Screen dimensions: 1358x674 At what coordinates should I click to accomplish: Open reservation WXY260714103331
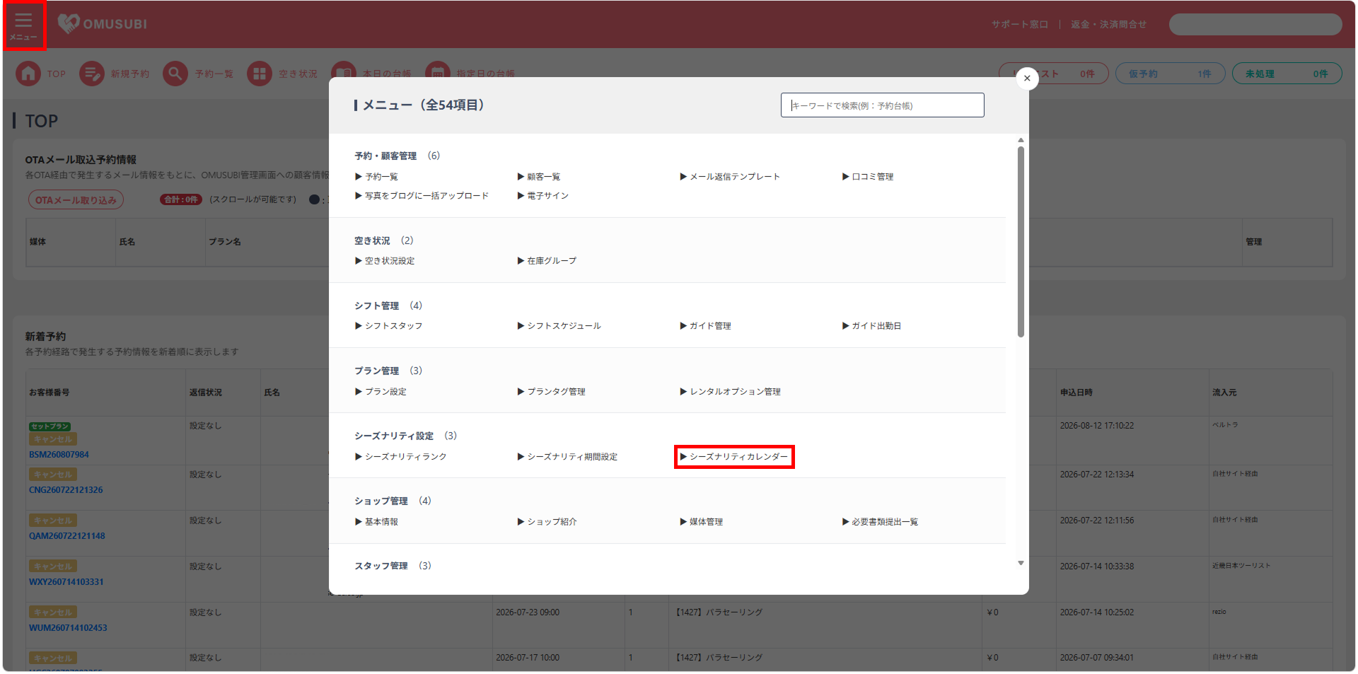click(66, 582)
